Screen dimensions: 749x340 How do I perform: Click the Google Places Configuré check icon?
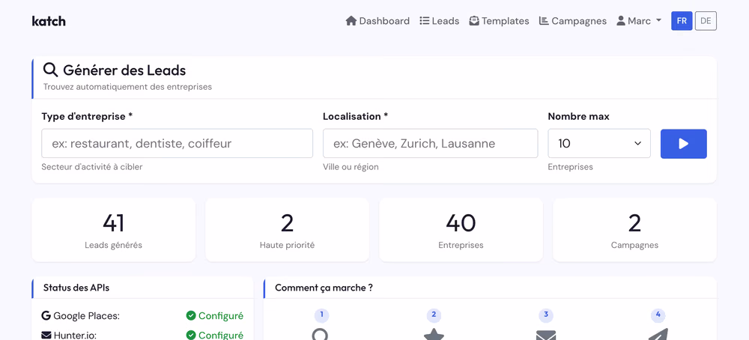tap(190, 315)
